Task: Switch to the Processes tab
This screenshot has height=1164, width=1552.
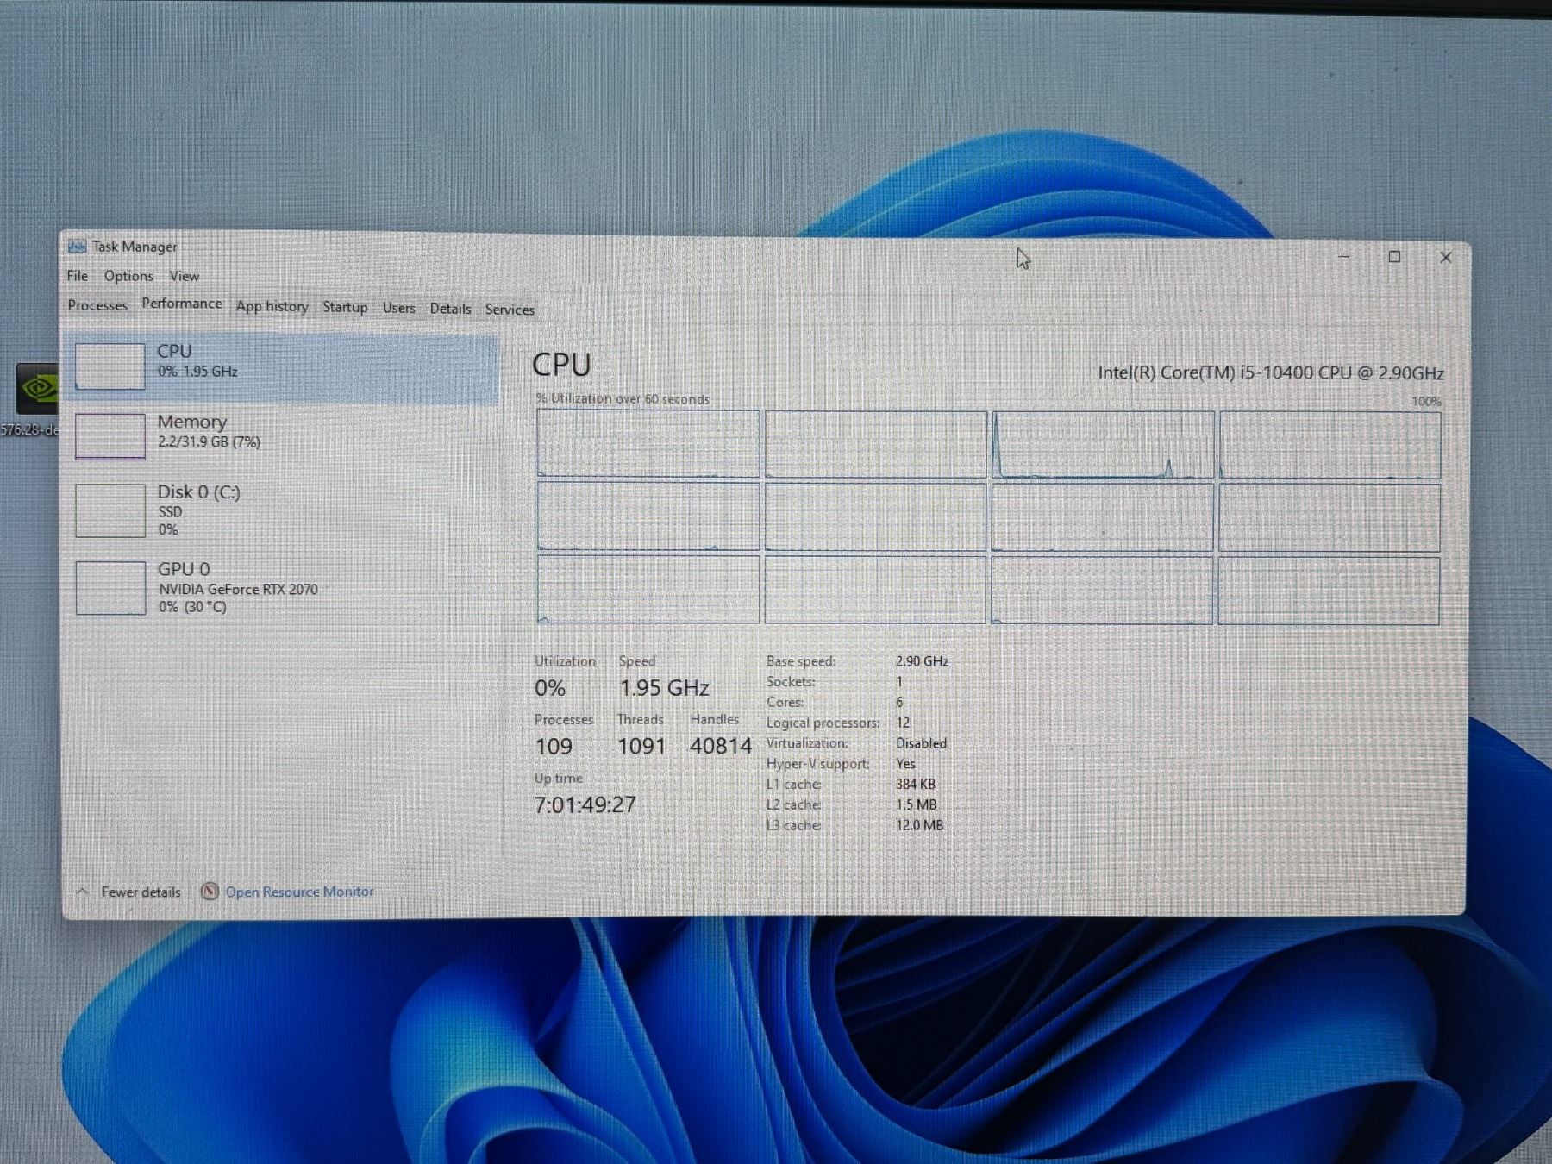Action: tap(97, 305)
